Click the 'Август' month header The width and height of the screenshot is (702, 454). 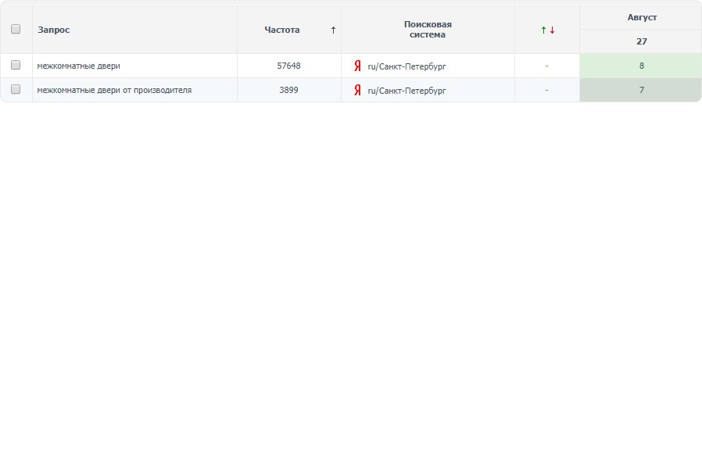coord(642,17)
